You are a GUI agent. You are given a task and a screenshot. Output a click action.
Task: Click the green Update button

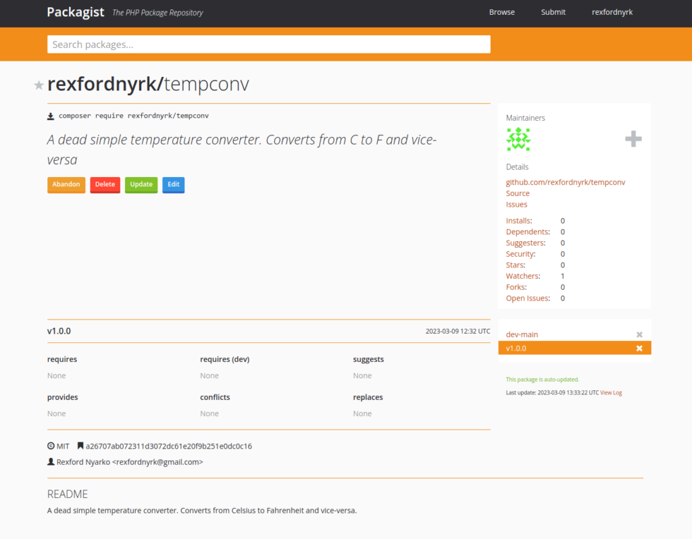[141, 185]
